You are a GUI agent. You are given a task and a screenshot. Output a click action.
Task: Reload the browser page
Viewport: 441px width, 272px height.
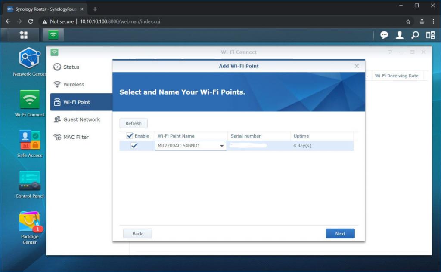pyautogui.click(x=31, y=21)
